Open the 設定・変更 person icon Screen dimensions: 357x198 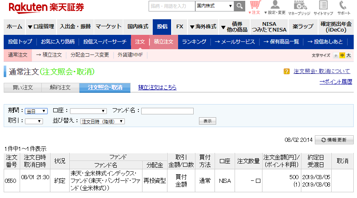pyautogui.click(x=275, y=7)
